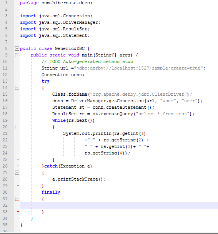Collapse the try block fold on line 14
The image size is (218, 234).
(x=17, y=88)
